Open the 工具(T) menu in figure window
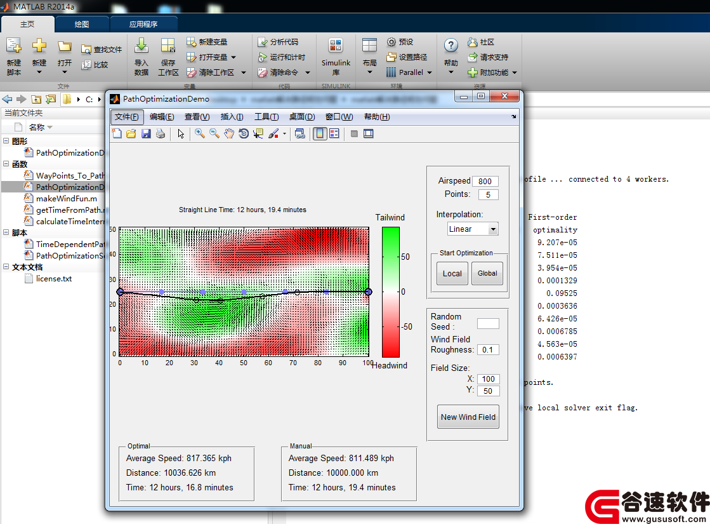 tap(266, 117)
